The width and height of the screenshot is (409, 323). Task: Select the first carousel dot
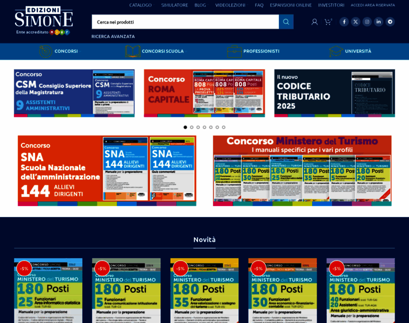(185, 128)
